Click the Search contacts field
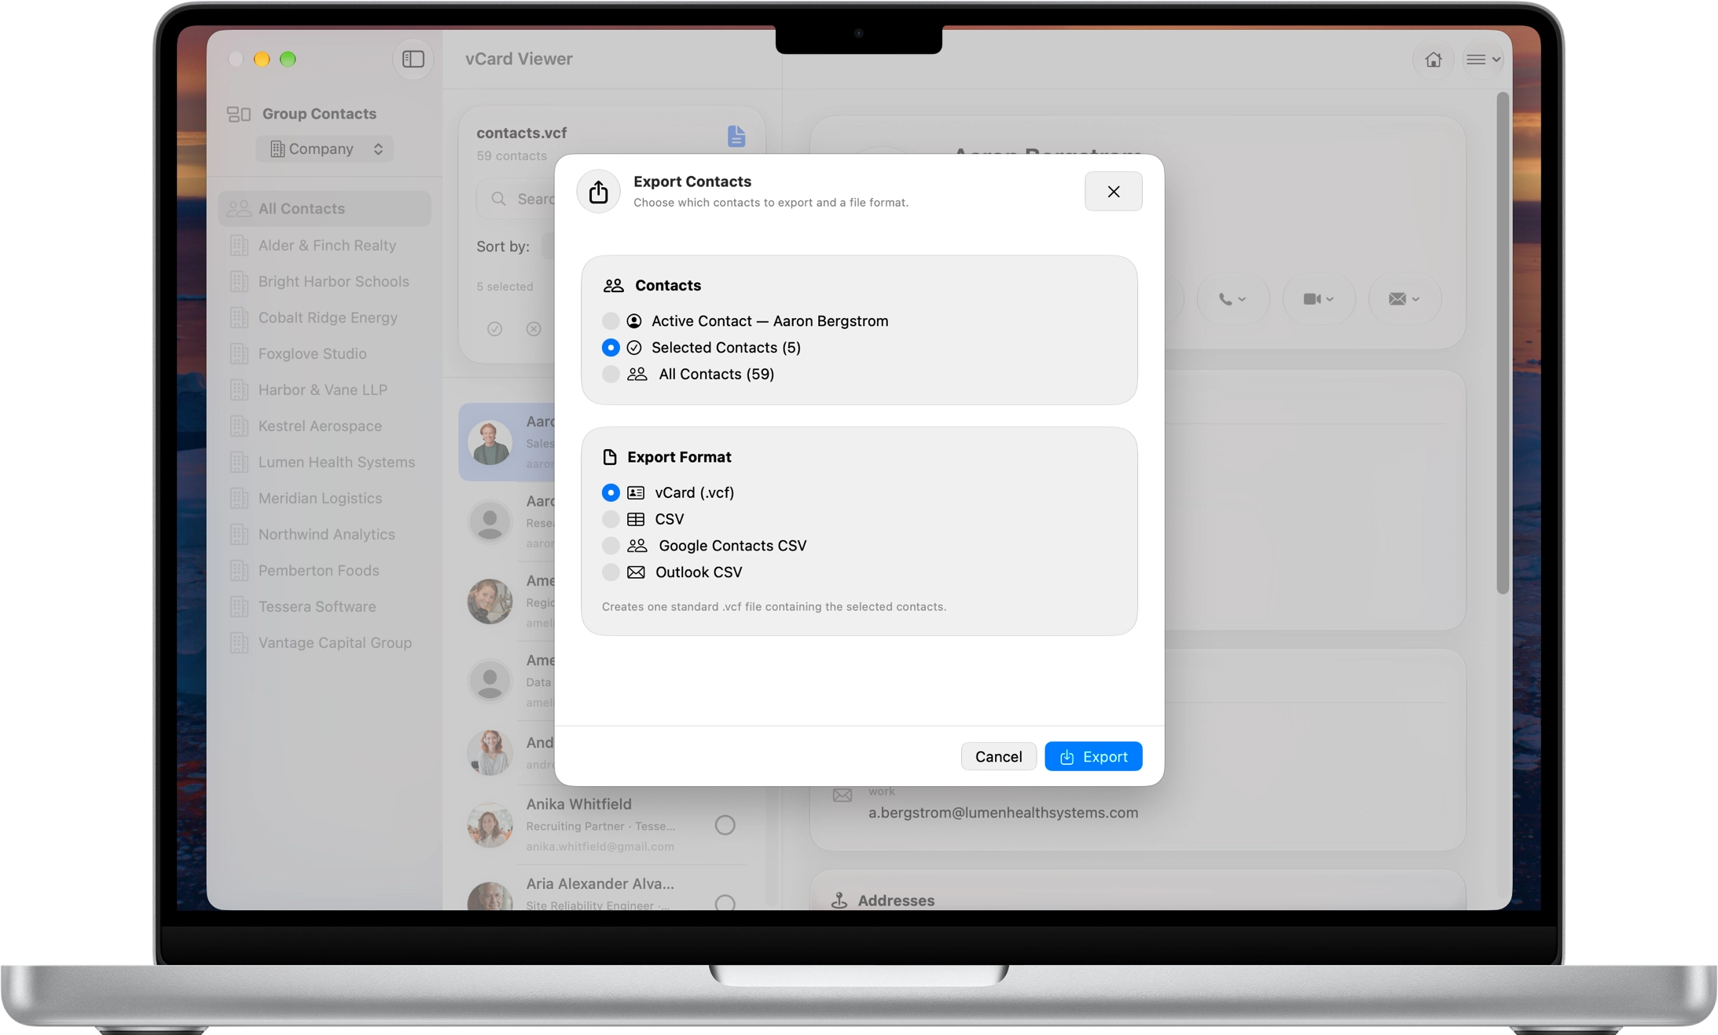 click(516, 199)
